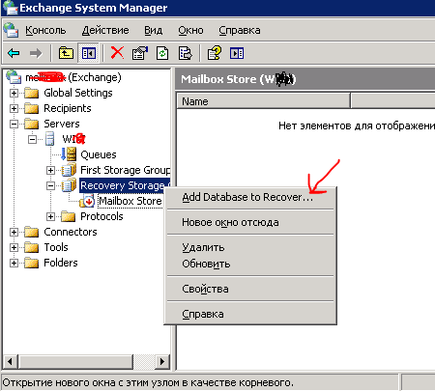This screenshot has height=391, width=435.
Task: Click the Show/Hide Action Pane toolbar icon
Action: pyautogui.click(x=237, y=53)
